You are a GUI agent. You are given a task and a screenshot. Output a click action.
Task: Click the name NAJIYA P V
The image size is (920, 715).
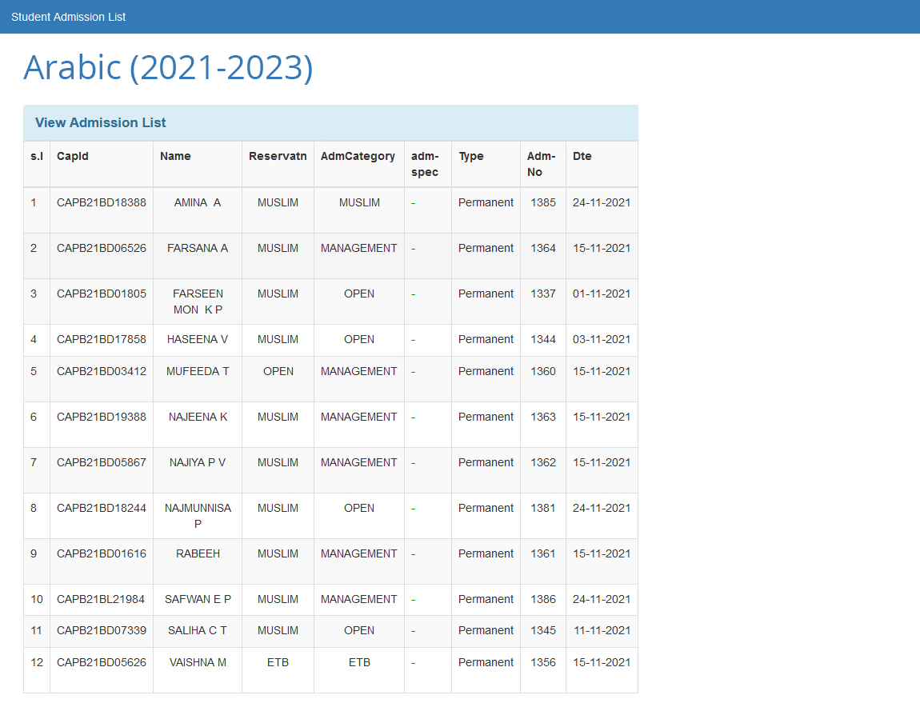[198, 462]
